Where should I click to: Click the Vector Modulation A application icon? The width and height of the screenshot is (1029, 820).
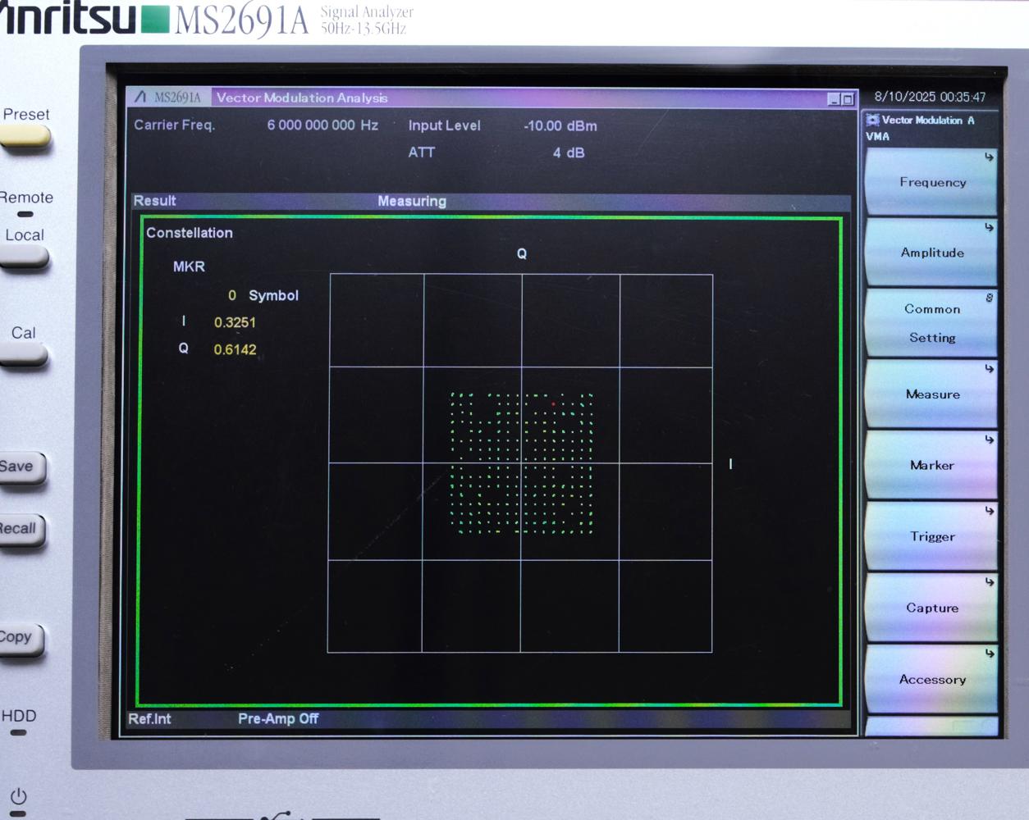pyautogui.click(x=875, y=120)
